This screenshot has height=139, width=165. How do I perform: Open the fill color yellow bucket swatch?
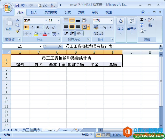coord(36,34)
